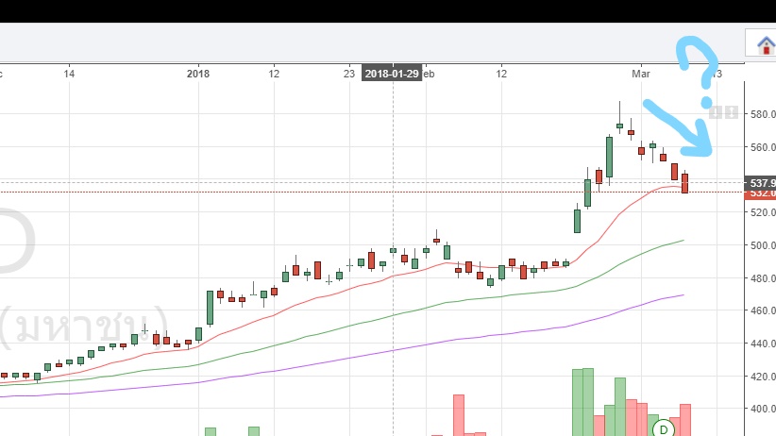Click the 580.0 price axis label
The height and width of the screenshot is (436, 776).
(x=762, y=114)
